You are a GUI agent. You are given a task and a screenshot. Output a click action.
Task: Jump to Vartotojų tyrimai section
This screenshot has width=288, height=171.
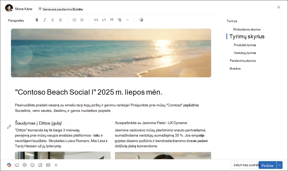(245, 53)
